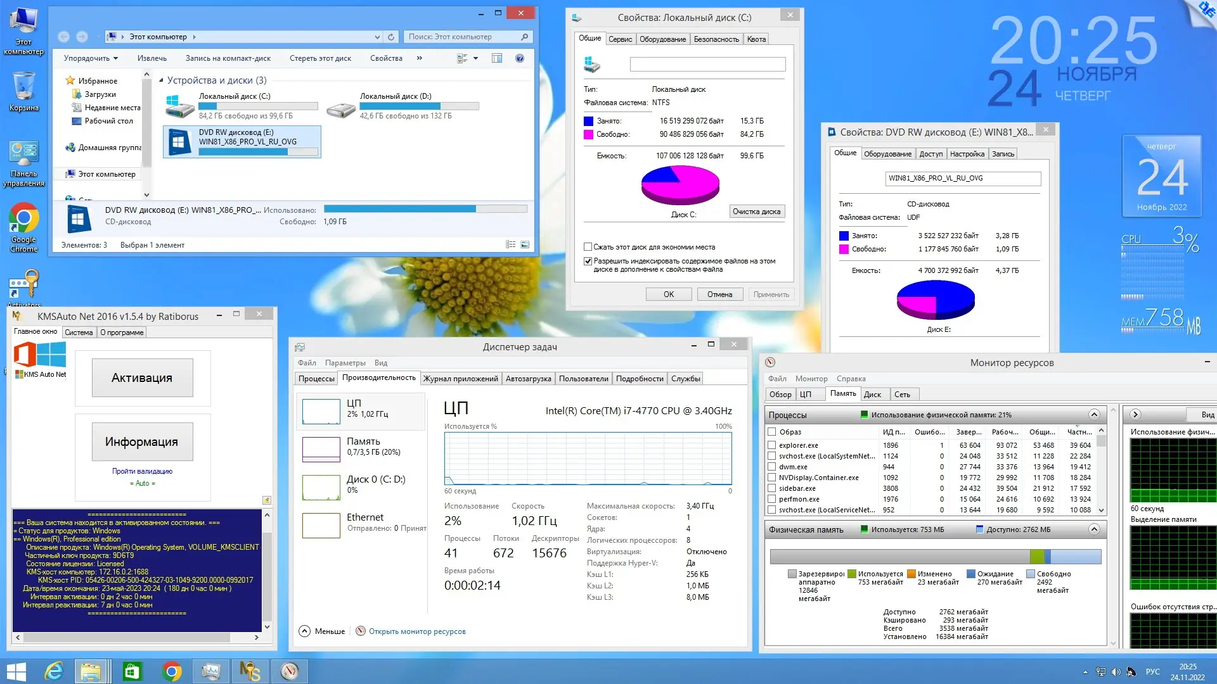Open the Security tab of disk C properties
The image size is (1217, 684).
pyautogui.click(x=716, y=39)
